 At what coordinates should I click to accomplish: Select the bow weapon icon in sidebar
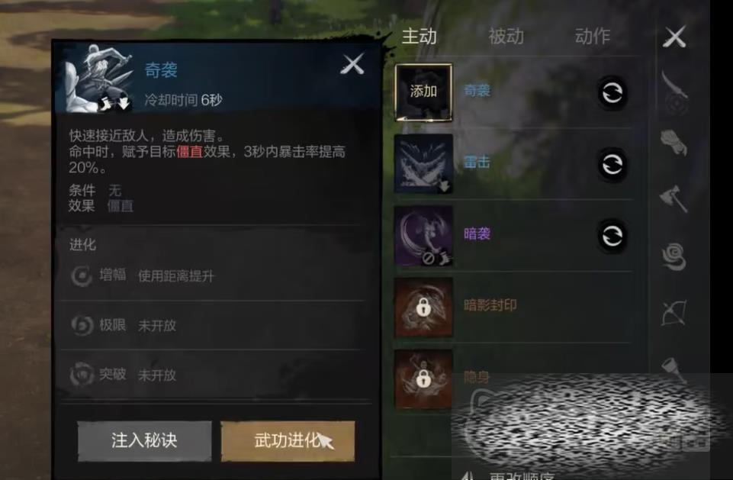pos(674,313)
